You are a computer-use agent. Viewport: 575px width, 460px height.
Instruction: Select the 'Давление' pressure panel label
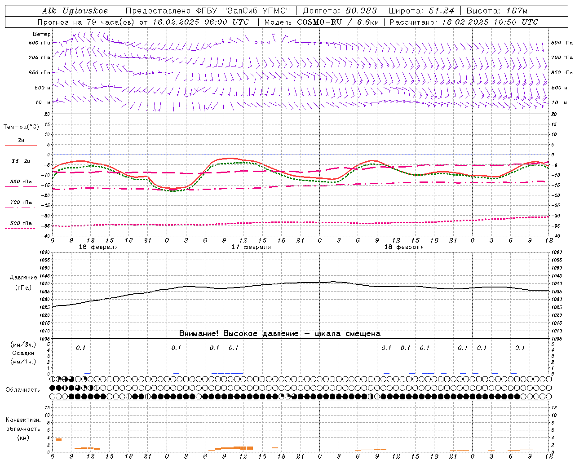coord(23,278)
